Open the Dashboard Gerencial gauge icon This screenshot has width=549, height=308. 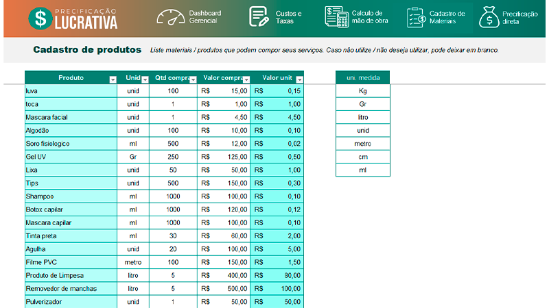pyautogui.click(x=170, y=17)
